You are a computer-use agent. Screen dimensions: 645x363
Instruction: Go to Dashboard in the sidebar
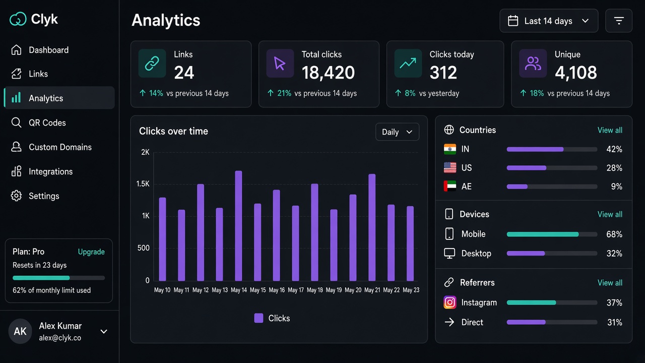click(59, 50)
